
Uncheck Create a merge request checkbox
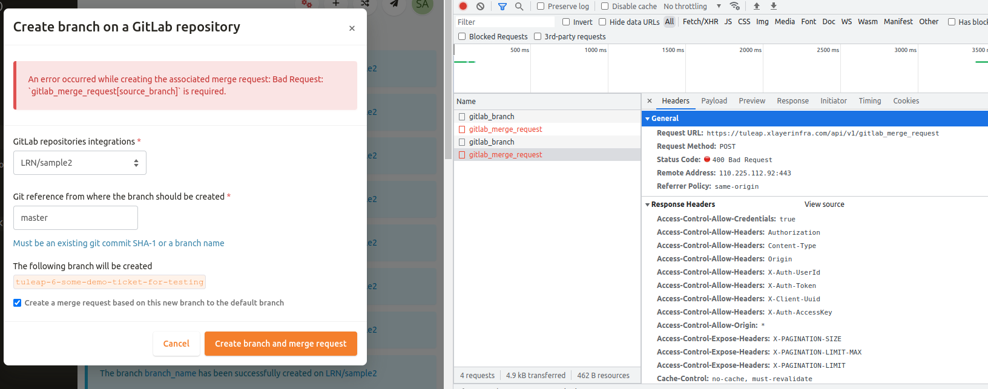pyautogui.click(x=18, y=302)
